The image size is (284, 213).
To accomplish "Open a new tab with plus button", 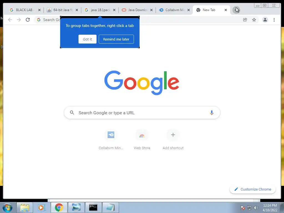I will [x=236, y=10].
